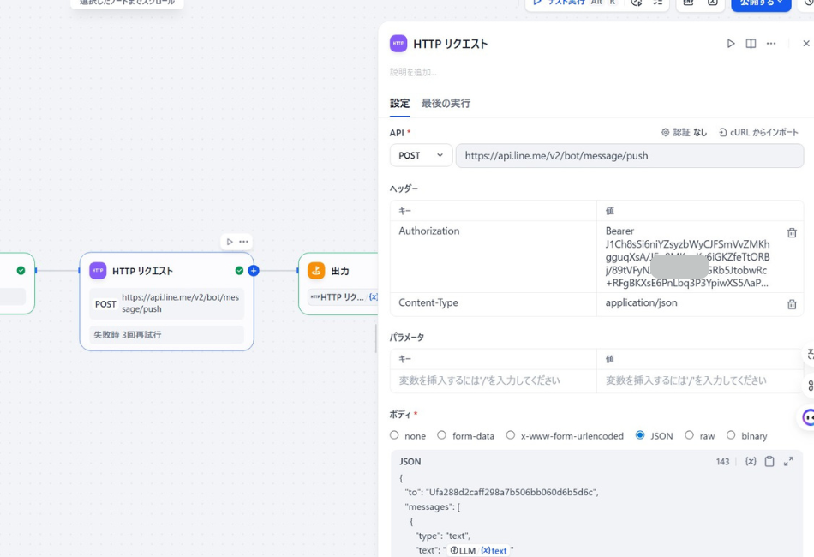Image resolution: width=814 pixels, height=557 pixels.
Task: Delete the Content-Type header with trash icon
Action: [791, 302]
